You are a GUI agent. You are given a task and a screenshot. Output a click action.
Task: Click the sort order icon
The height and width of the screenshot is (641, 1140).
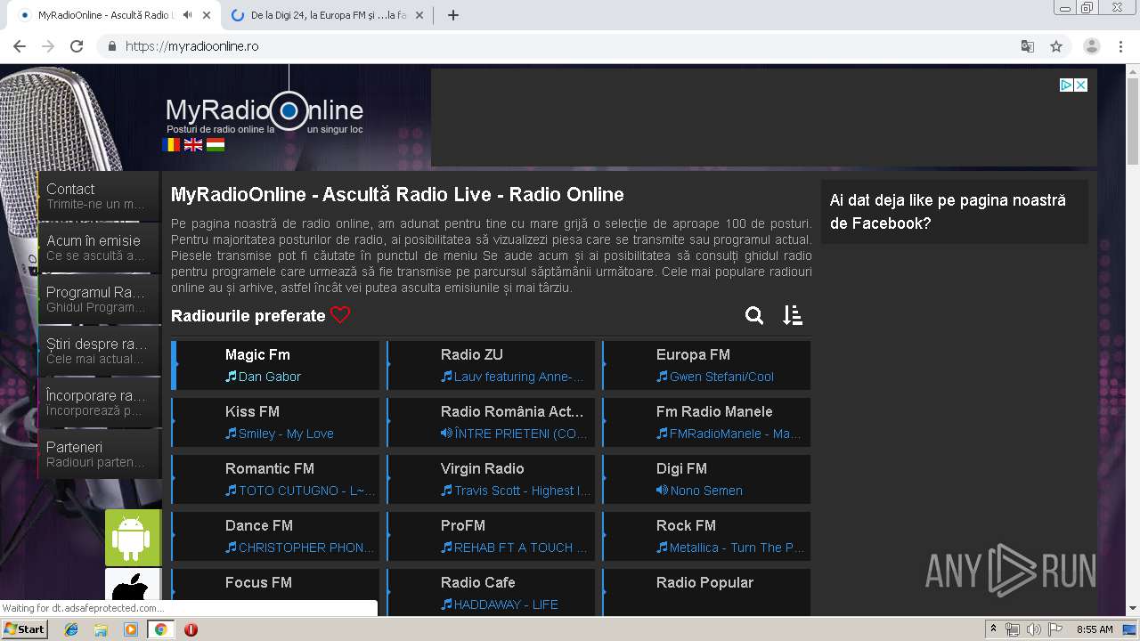pos(793,315)
